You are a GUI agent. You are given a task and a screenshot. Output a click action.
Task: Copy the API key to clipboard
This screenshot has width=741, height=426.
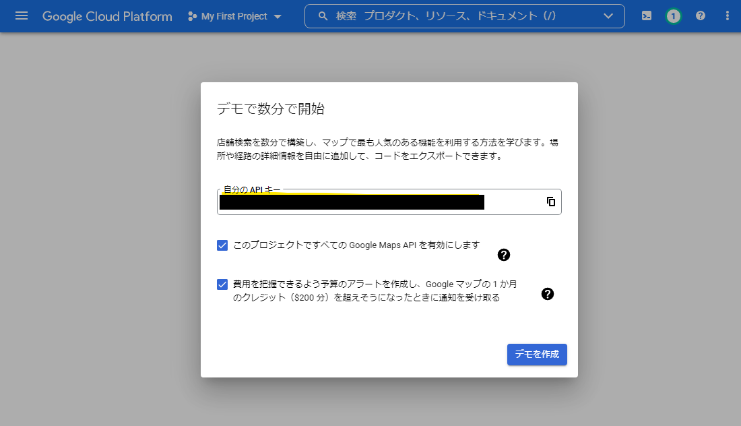pyautogui.click(x=550, y=202)
